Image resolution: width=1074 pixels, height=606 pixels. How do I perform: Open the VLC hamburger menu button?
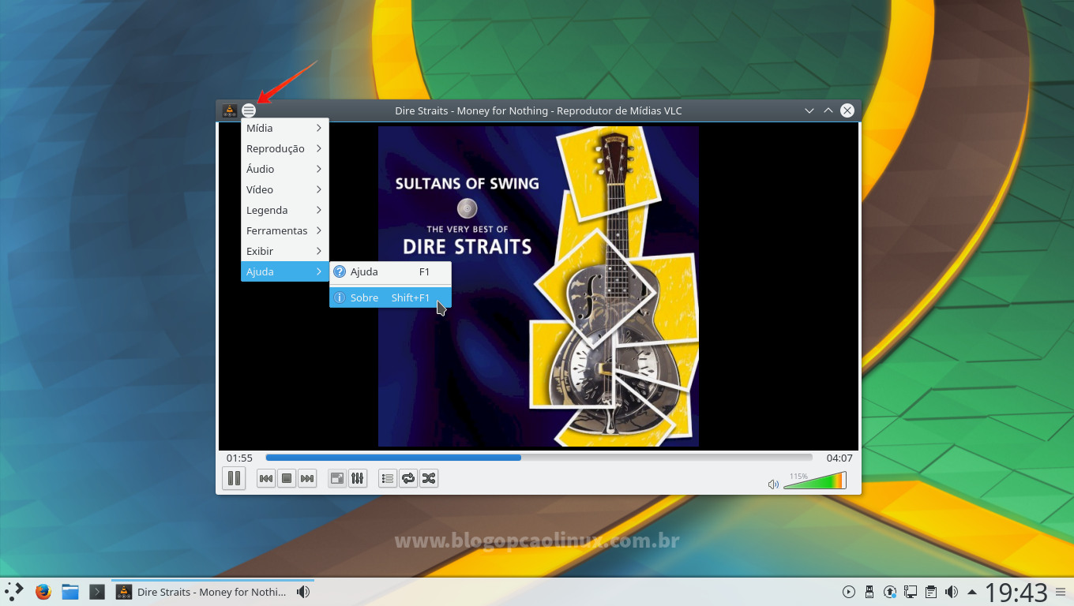249,110
